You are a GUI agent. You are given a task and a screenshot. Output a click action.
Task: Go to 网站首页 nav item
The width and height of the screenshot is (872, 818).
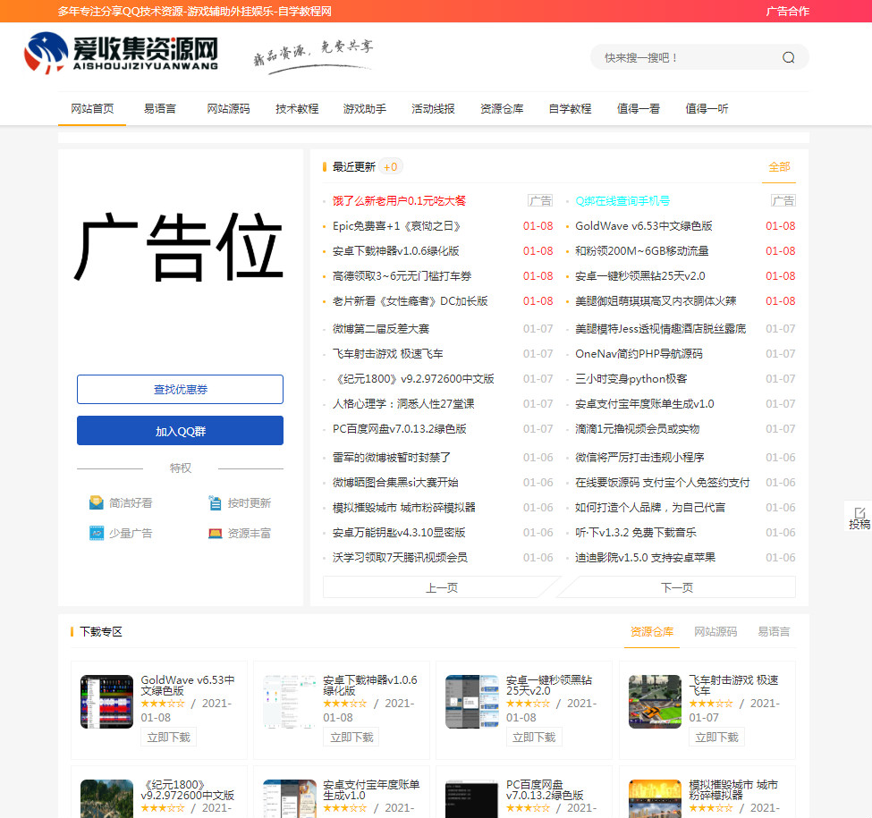[92, 108]
